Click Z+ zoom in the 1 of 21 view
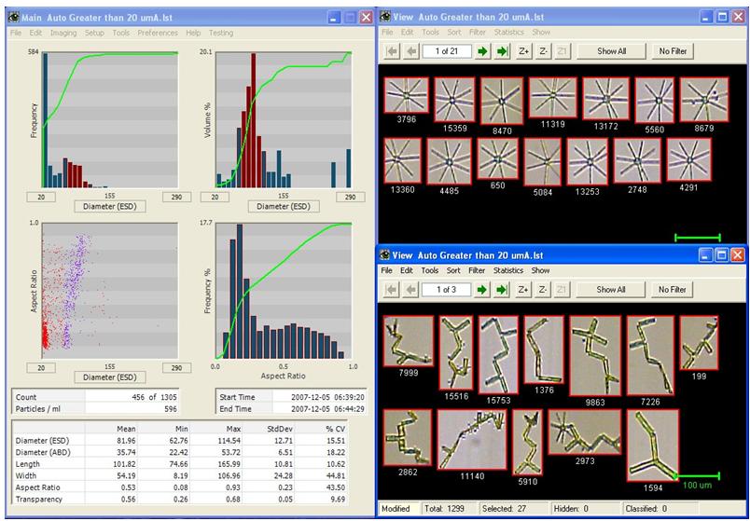Screen dimensions: 750x521 coord(525,51)
